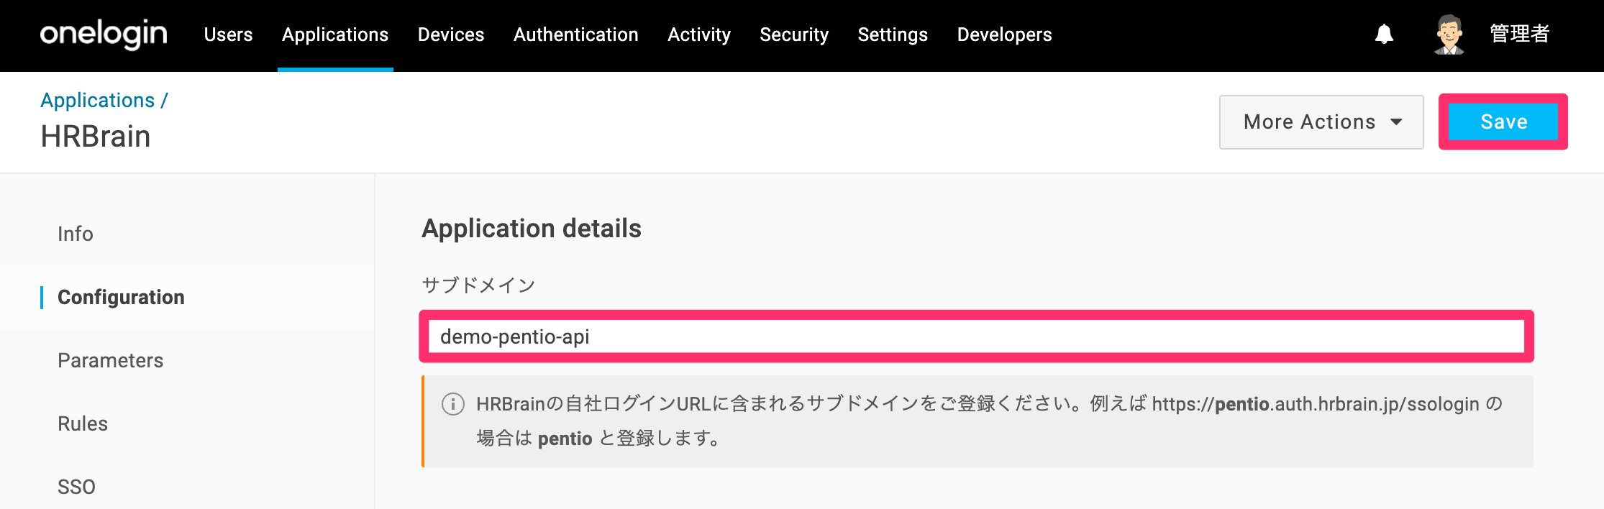
Task: Click the OneLogin logo
Action: pos(104,34)
